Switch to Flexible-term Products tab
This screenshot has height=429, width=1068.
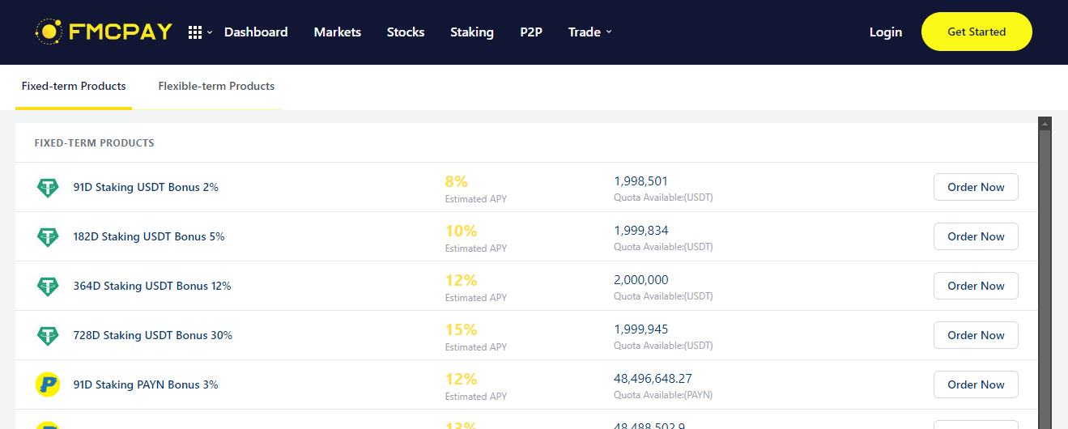click(216, 87)
